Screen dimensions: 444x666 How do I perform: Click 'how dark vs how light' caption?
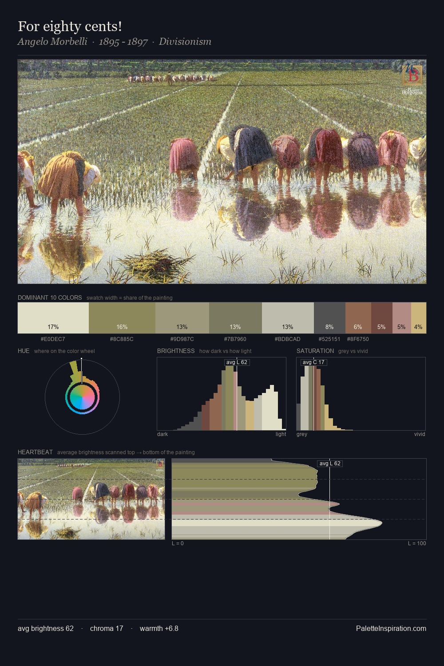(x=226, y=351)
